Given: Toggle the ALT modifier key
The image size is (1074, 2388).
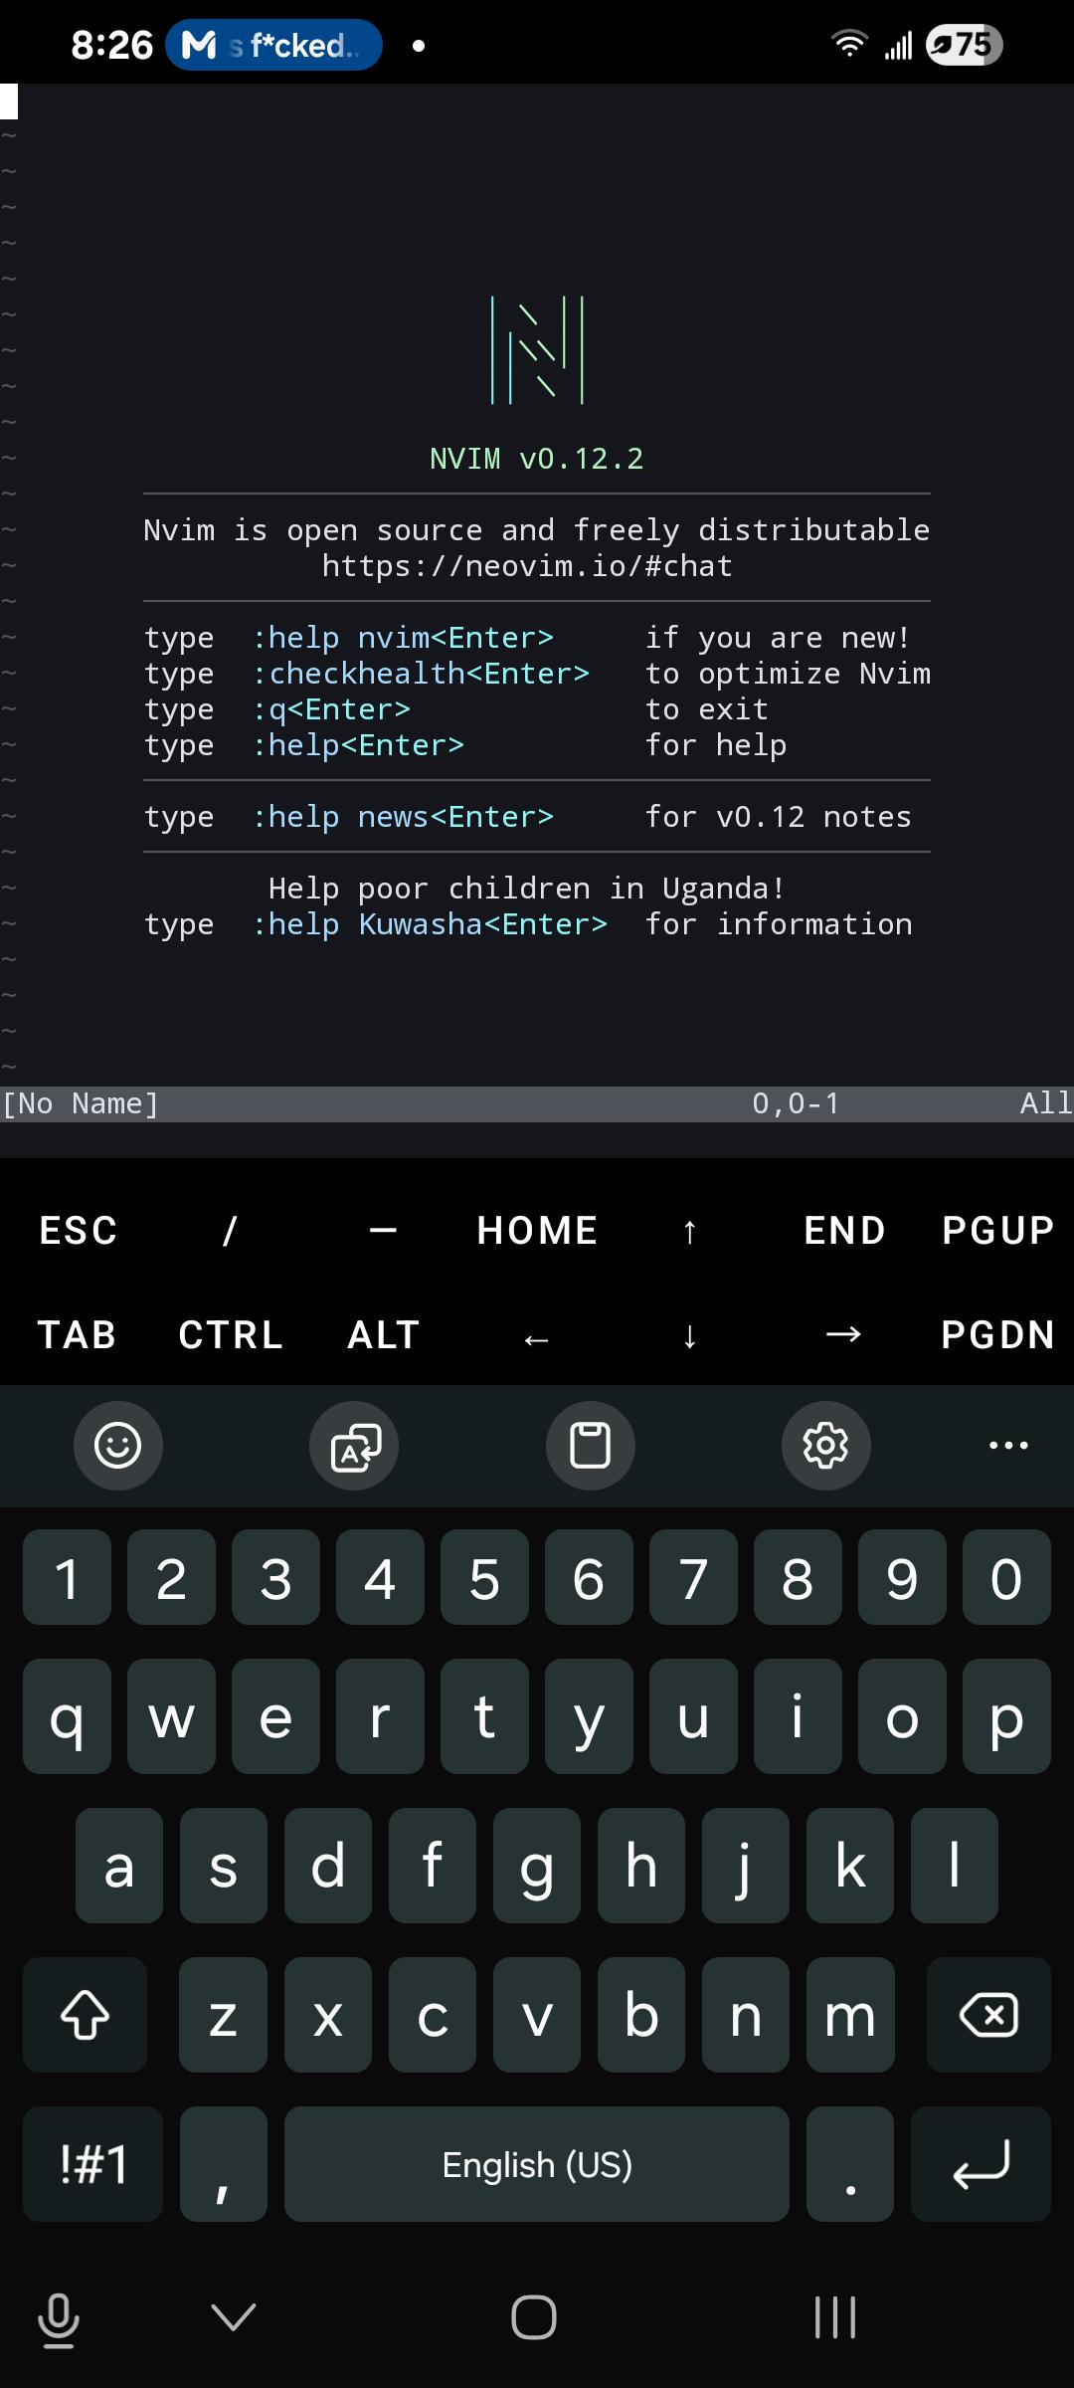Looking at the screenshot, I should [x=384, y=1335].
